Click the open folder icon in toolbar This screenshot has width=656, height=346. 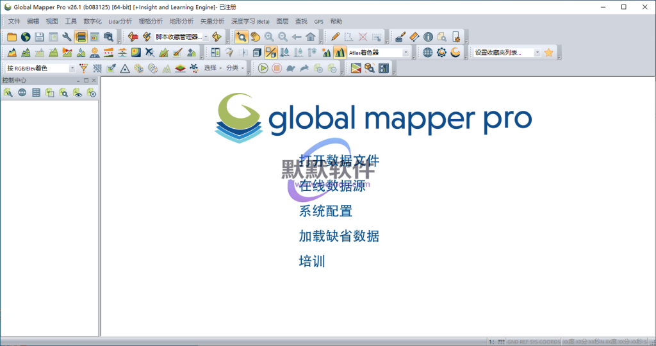coord(12,37)
